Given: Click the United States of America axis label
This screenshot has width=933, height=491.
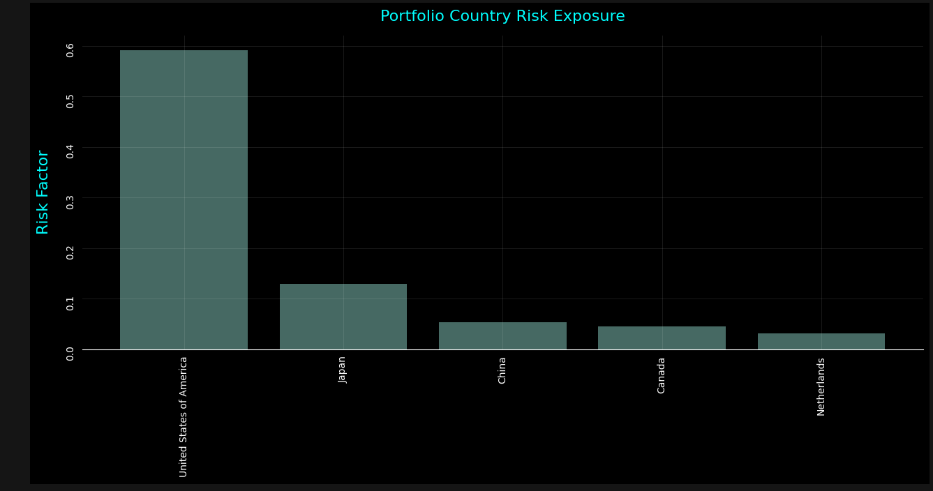Looking at the screenshot, I should tap(184, 415).
